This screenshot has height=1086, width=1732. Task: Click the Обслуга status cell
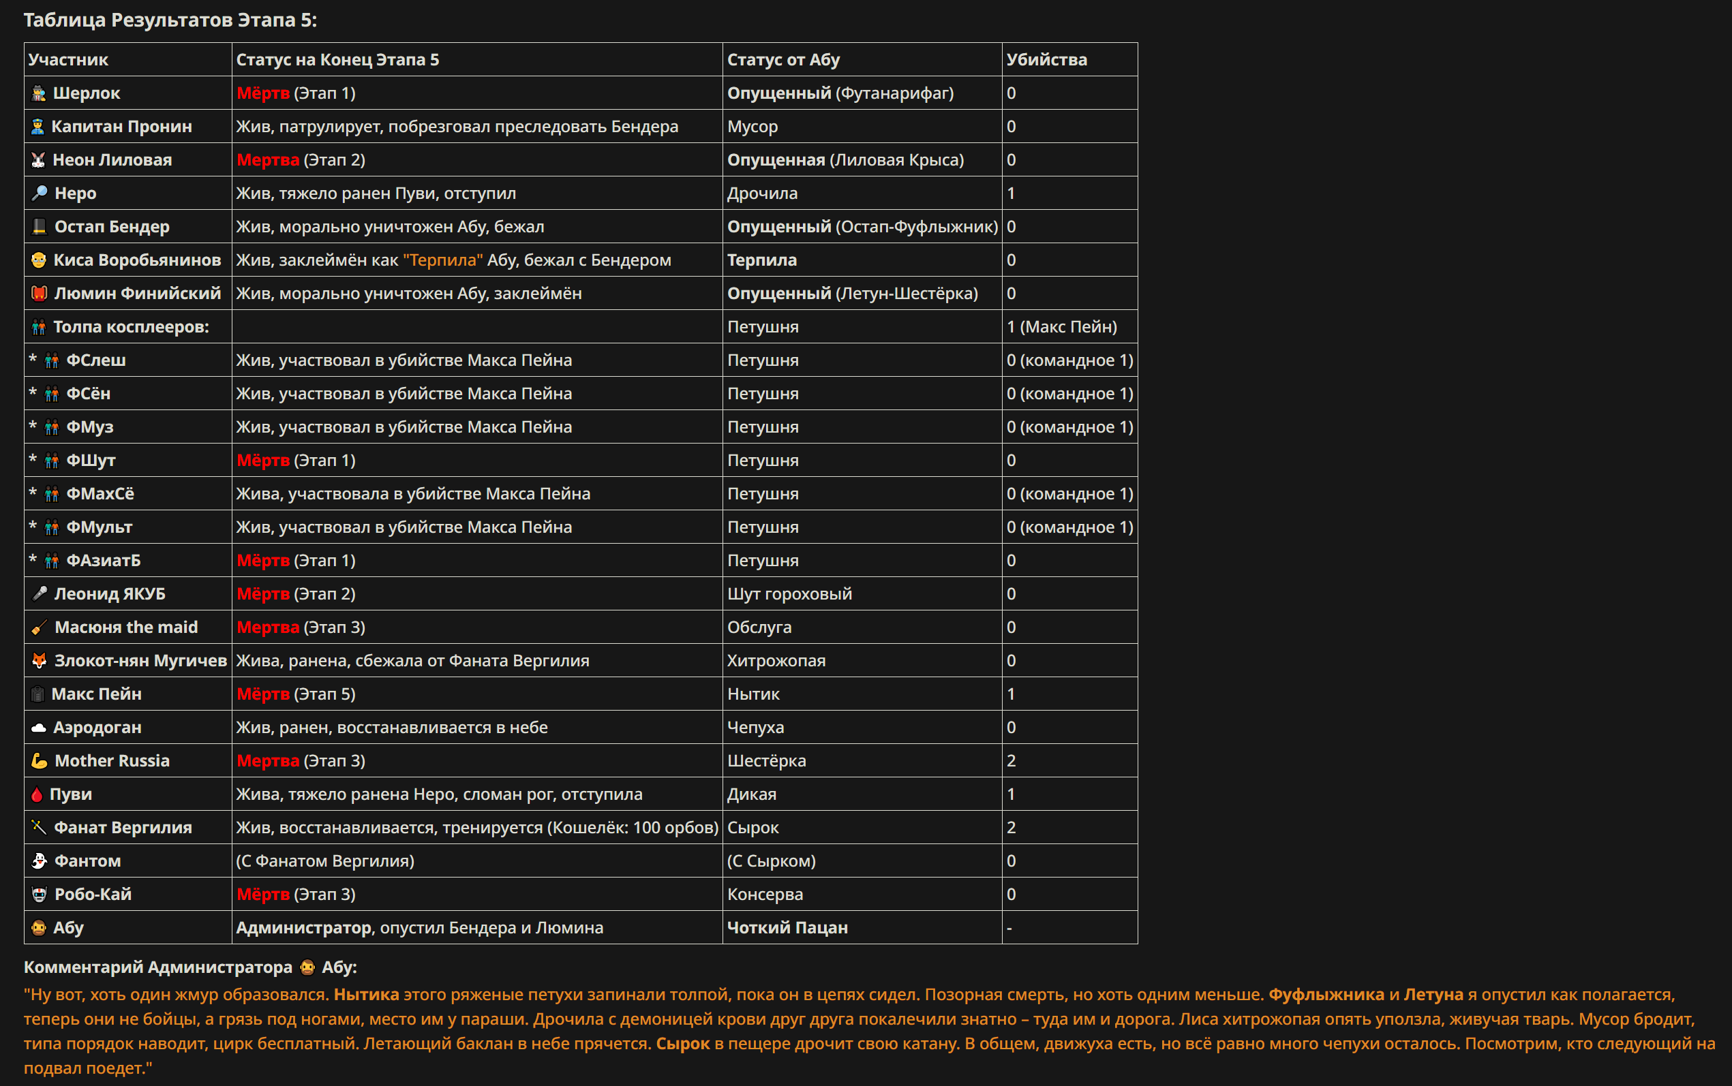(x=862, y=627)
